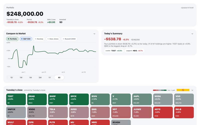
Task: Click the Jun 21 axis label
Action: [44, 72]
